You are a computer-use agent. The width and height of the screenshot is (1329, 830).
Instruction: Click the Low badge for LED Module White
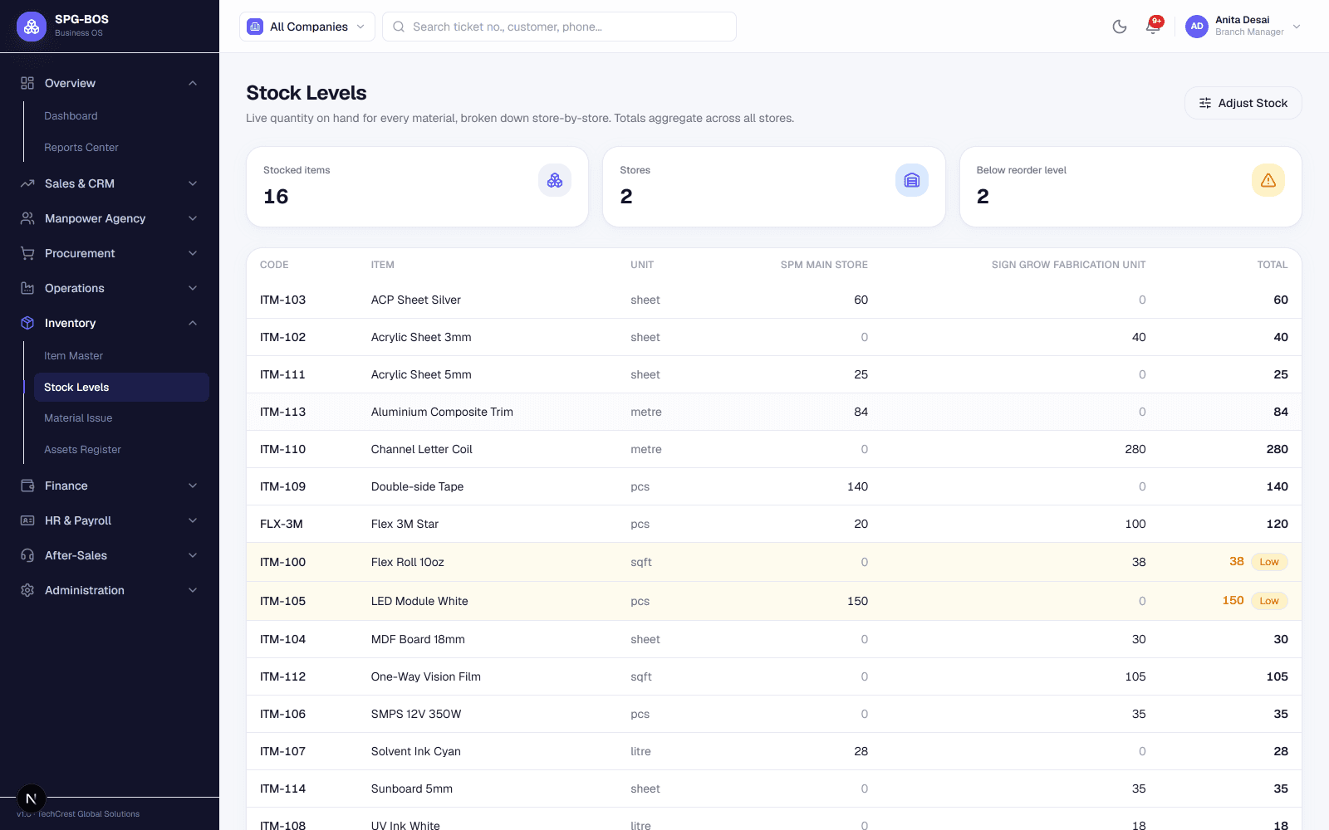pos(1269,601)
